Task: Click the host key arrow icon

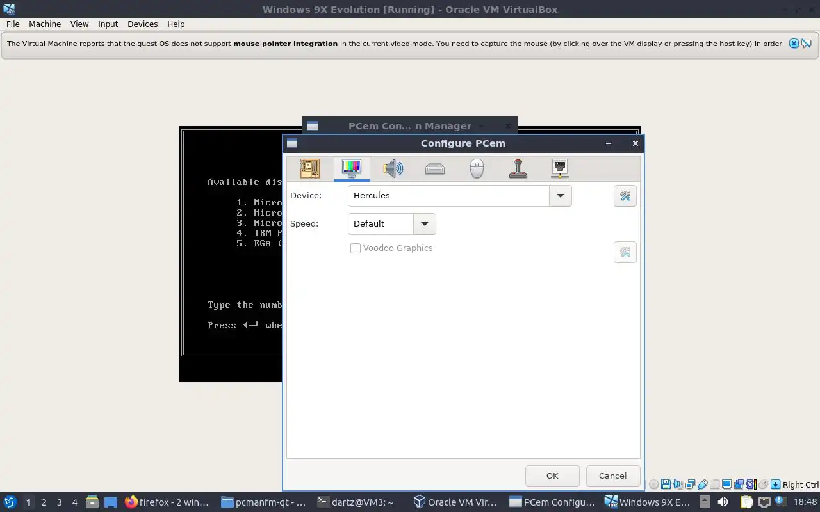Action: coord(775,484)
